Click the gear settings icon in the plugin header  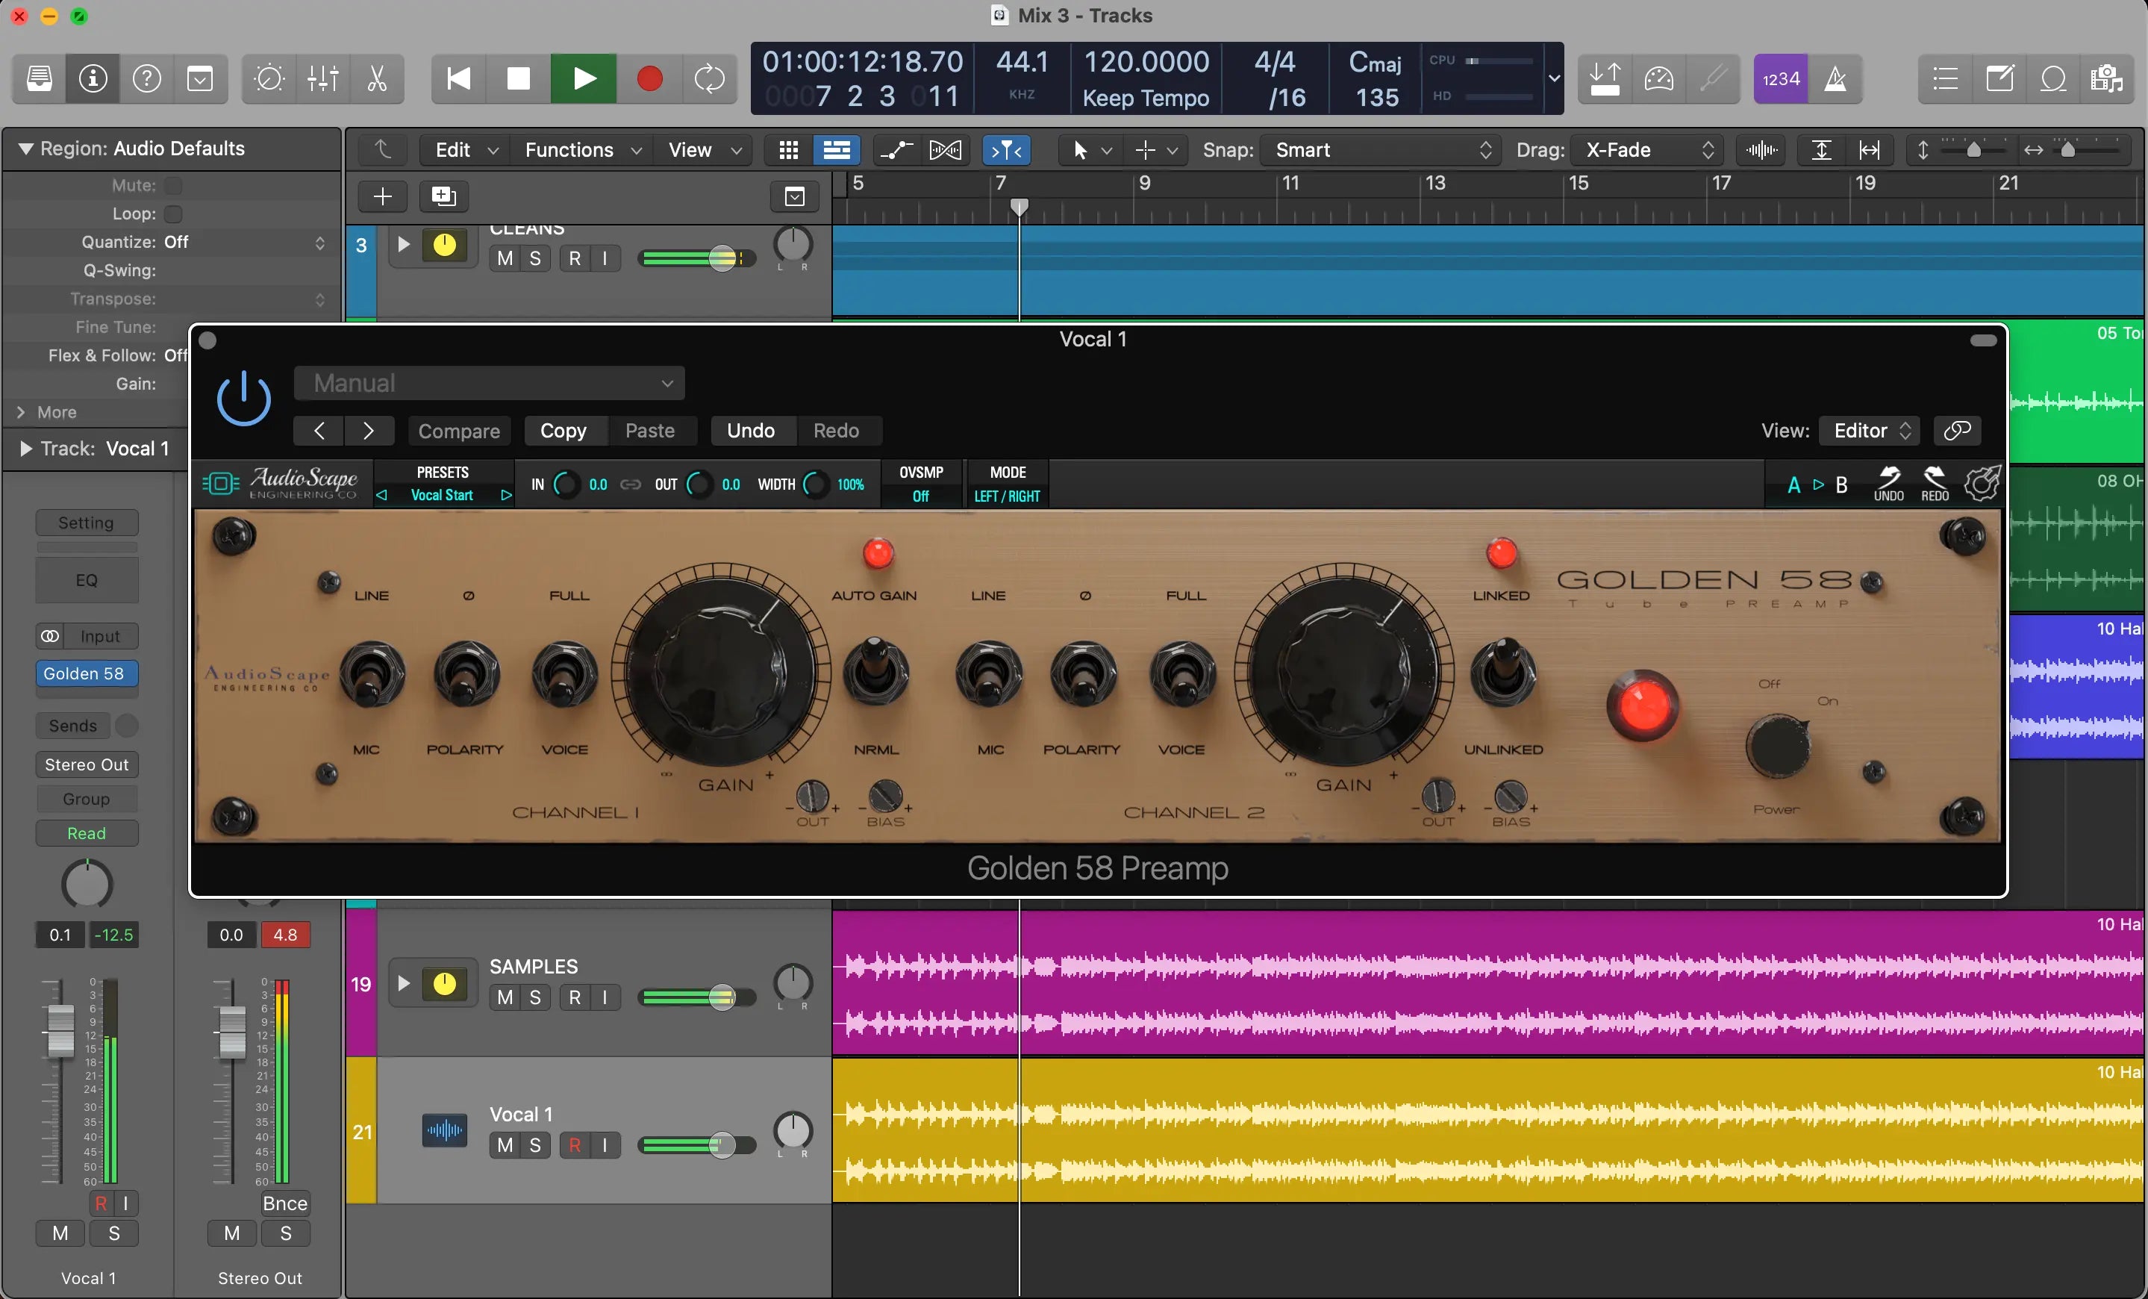1982,484
